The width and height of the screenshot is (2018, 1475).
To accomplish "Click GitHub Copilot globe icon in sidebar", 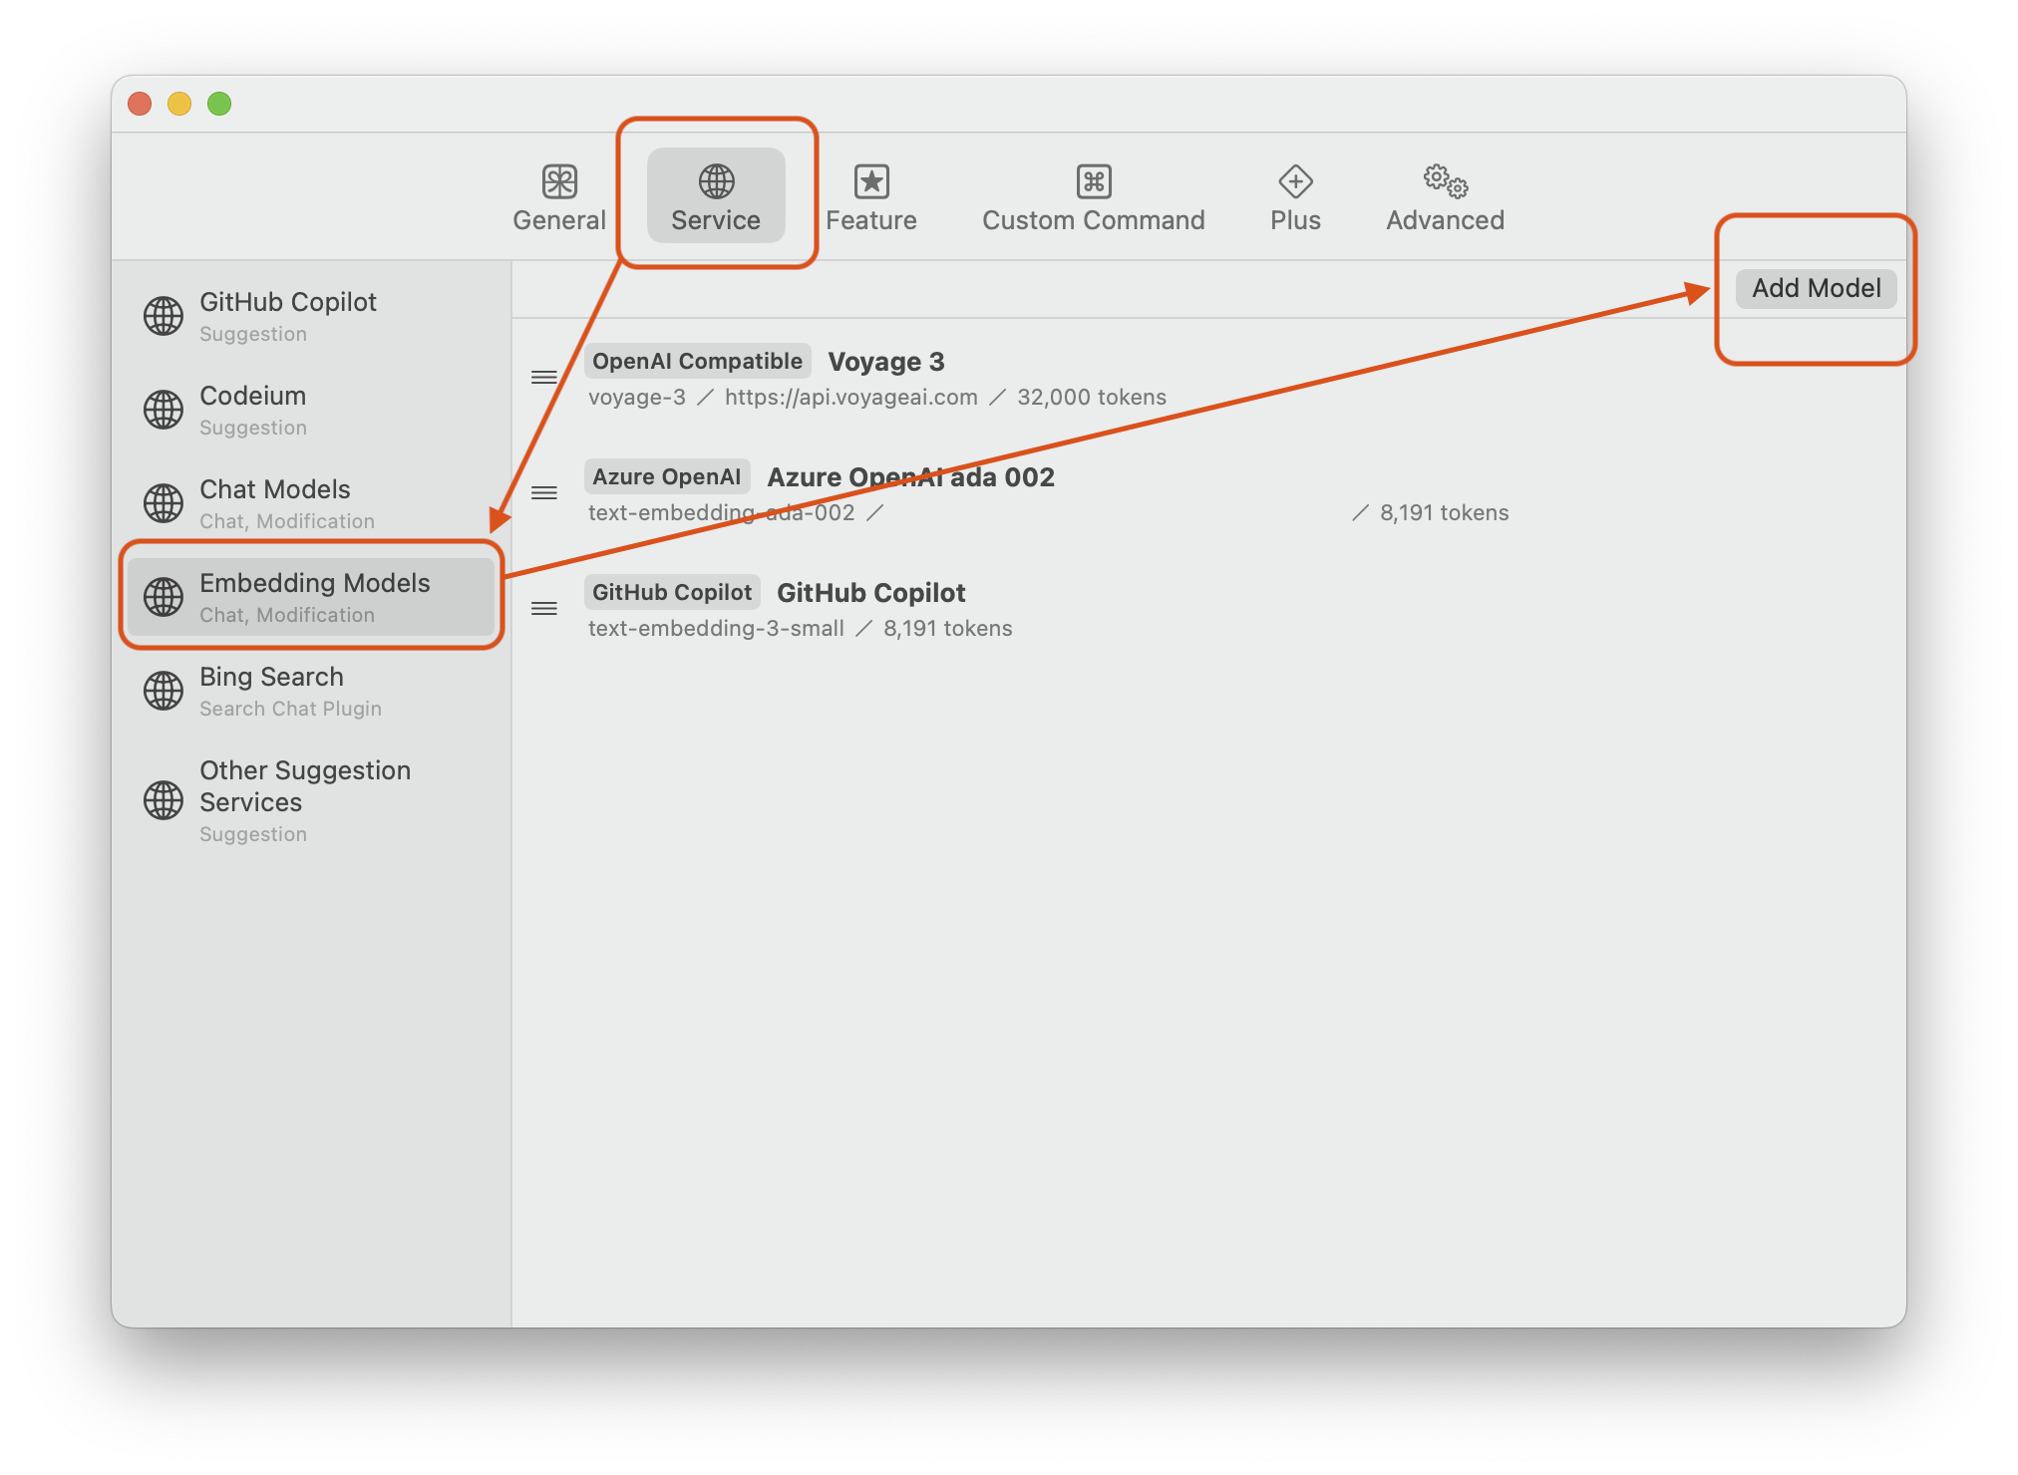I will coord(164,316).
